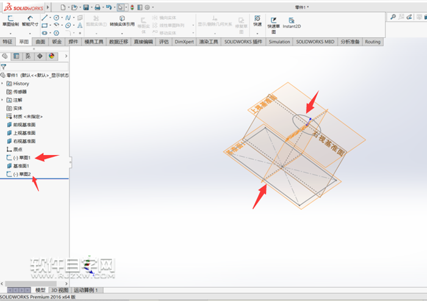The height and width of the screenshot is (301, 427).
Task: Open the DisplayManager color ball tab
Action: [x=51, y=56]
